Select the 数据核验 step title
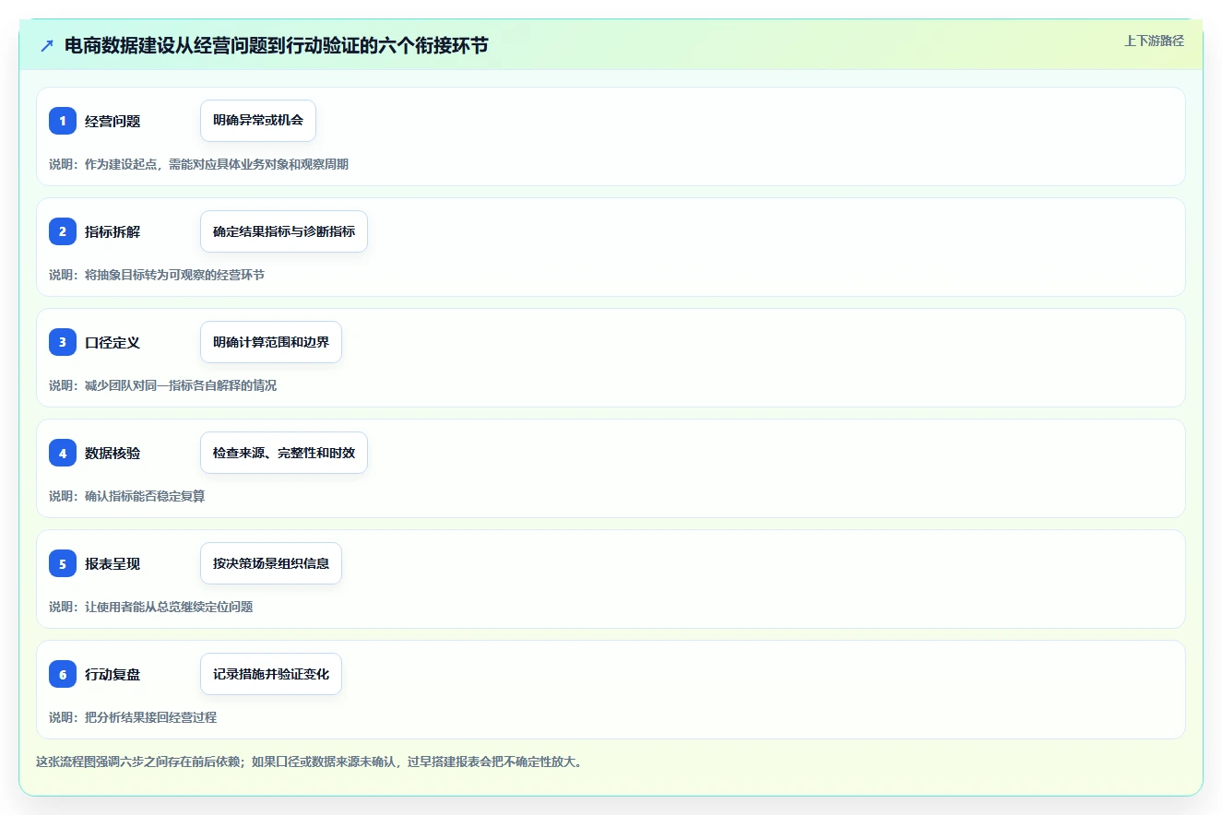 pyautogui.click(x=113, y=453)
